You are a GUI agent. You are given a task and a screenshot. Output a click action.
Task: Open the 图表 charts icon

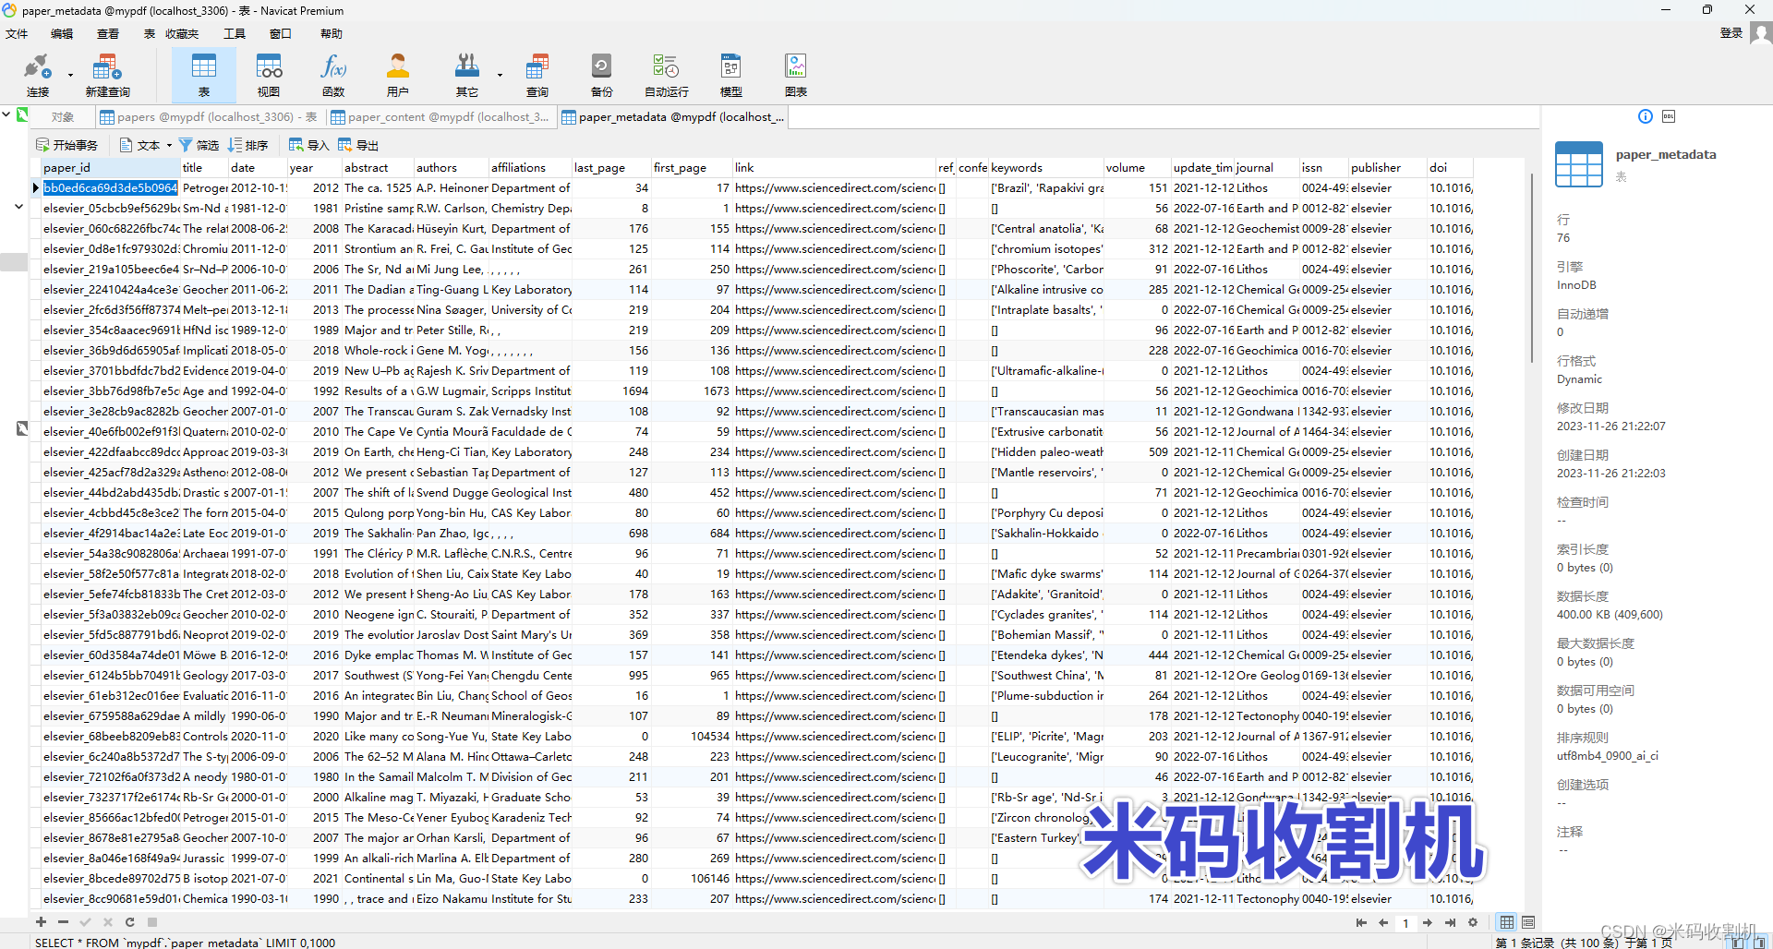pos(795,75)
